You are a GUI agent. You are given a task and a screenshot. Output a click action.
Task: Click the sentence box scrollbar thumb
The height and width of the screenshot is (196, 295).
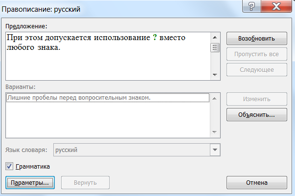(x=215, y=47)
